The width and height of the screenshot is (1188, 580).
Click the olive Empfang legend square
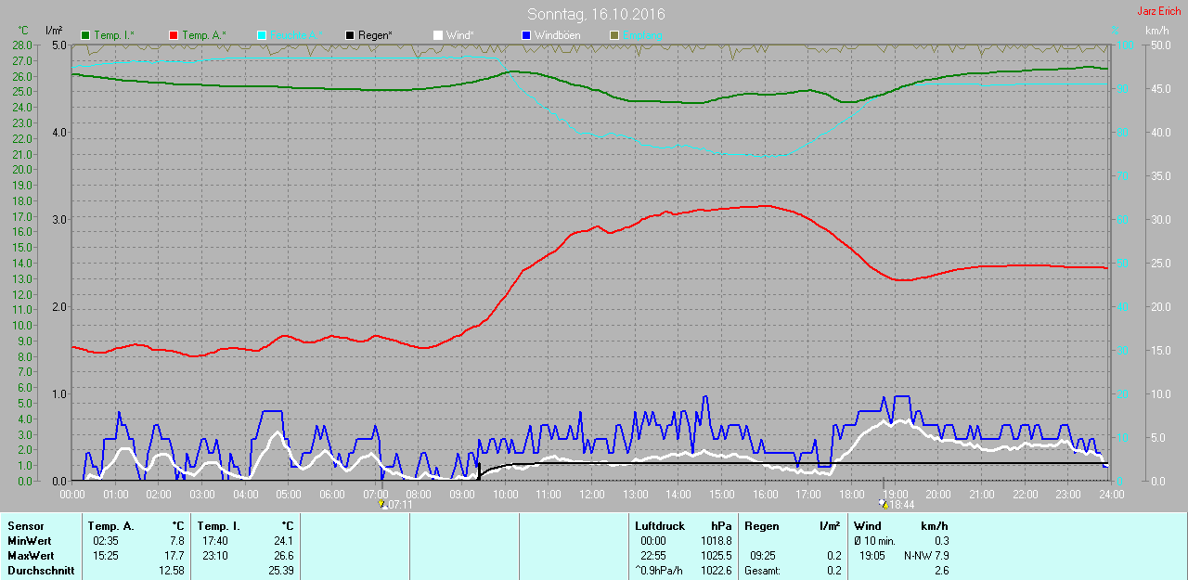click(x=613, y=35)
